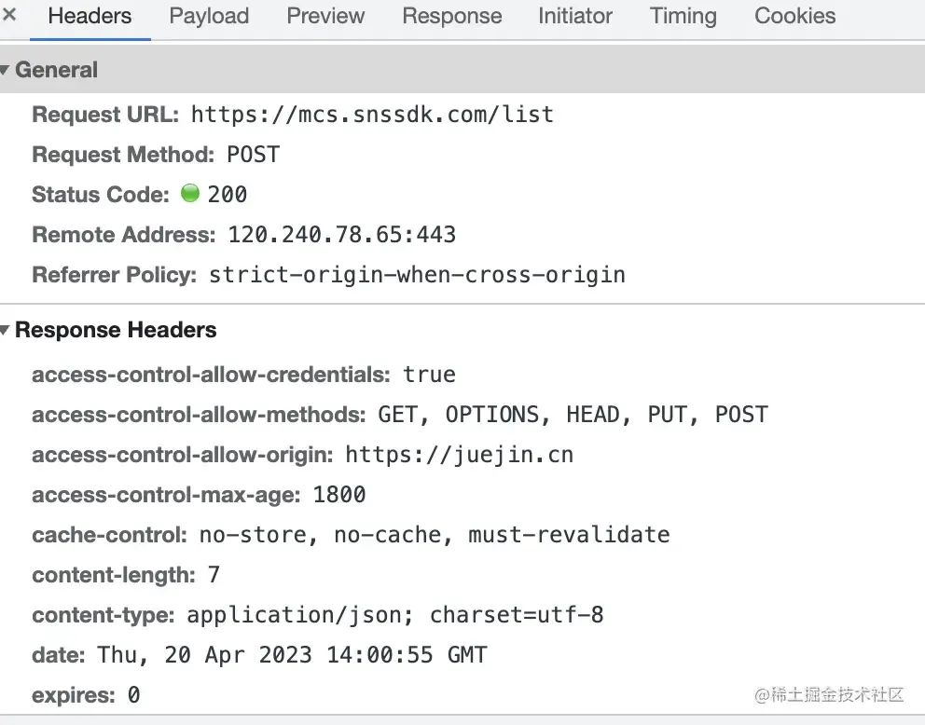
Task: Close the request details panel
Action: click(x=8, y=14)
